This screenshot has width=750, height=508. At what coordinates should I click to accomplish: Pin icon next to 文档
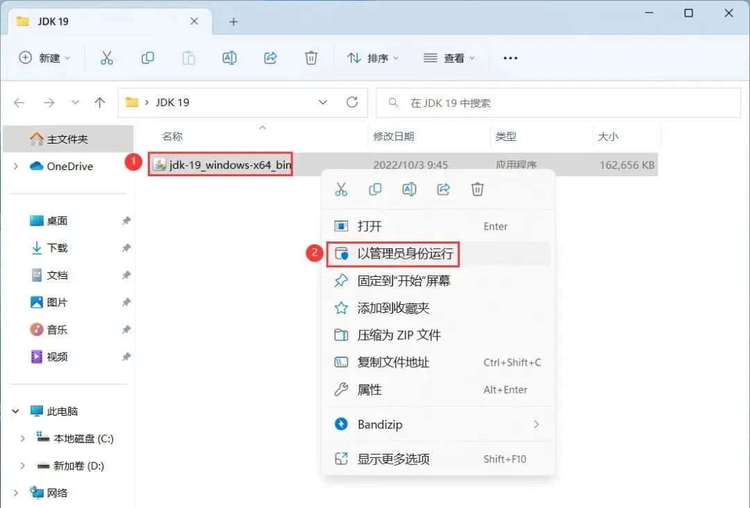coord(126,276)
